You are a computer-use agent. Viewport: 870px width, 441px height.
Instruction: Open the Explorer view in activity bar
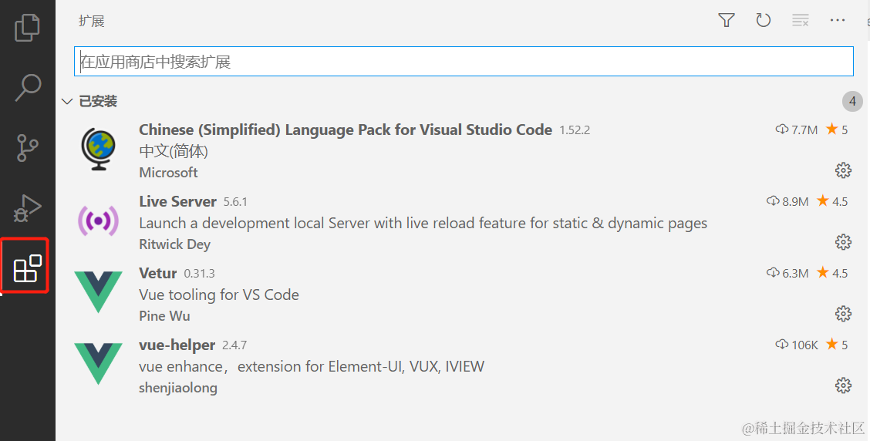click(28, 27)
